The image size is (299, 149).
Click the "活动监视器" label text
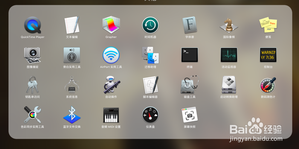click(x=229, y=67)
